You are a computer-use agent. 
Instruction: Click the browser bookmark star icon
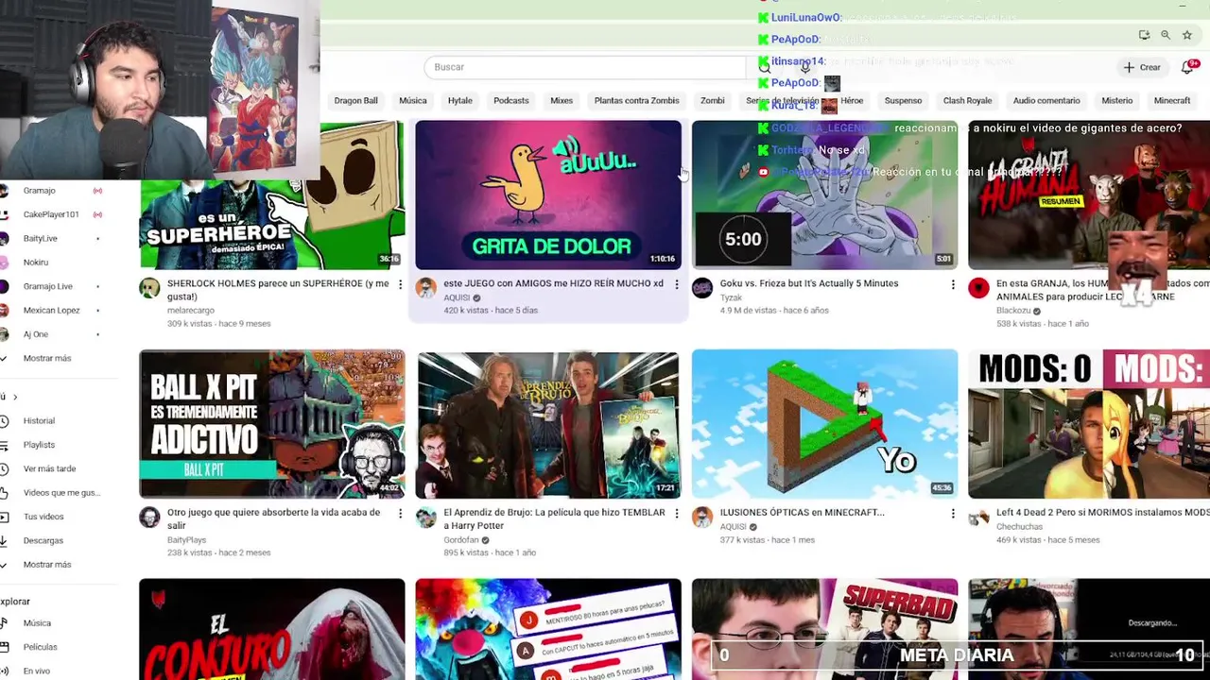point(1187,35)
